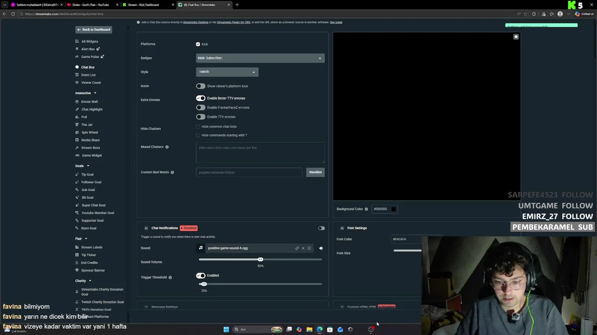Toggle Show viewer's platform icon
The width and height of the screenshot is (597, 335).
point(201,86)
